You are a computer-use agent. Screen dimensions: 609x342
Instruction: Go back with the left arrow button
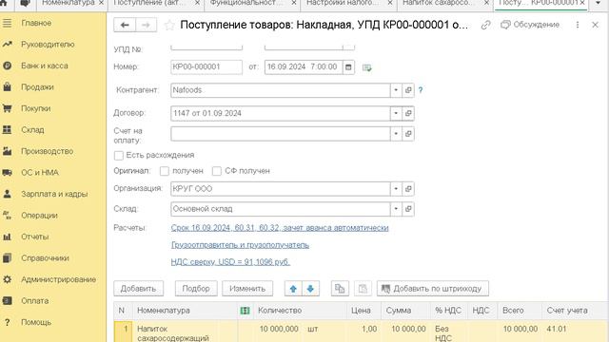tap(125, 26)
